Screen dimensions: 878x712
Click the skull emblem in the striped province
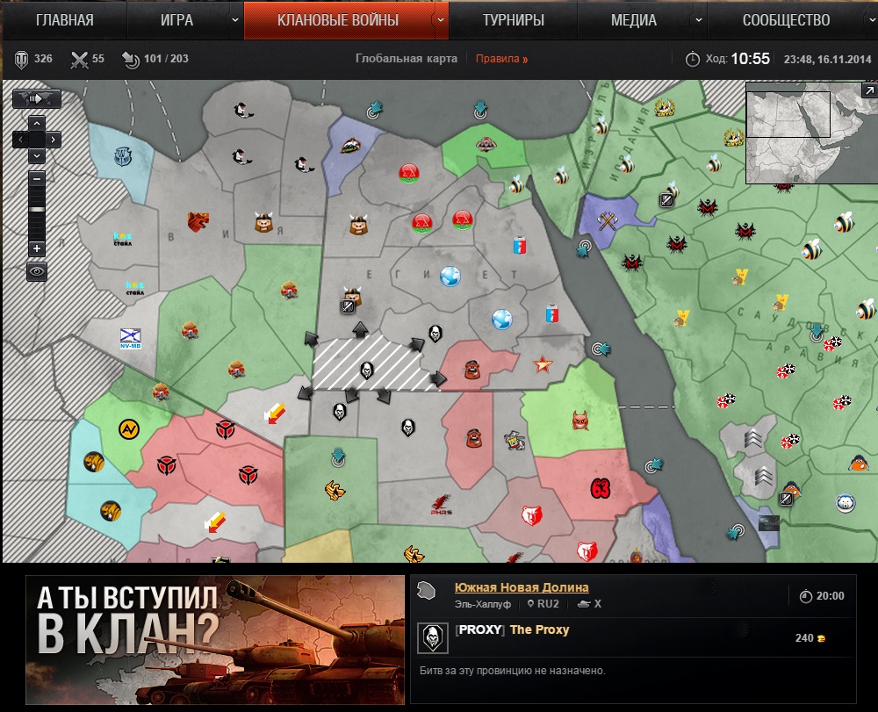tap(367, 370)
